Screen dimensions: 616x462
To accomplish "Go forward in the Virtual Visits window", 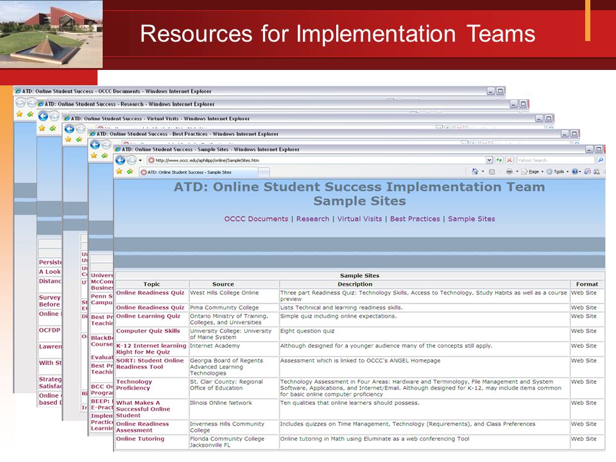I will tap(81, 129).
